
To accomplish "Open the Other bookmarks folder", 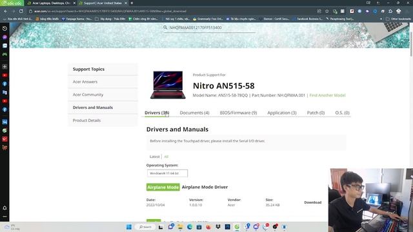I will 398,19.
